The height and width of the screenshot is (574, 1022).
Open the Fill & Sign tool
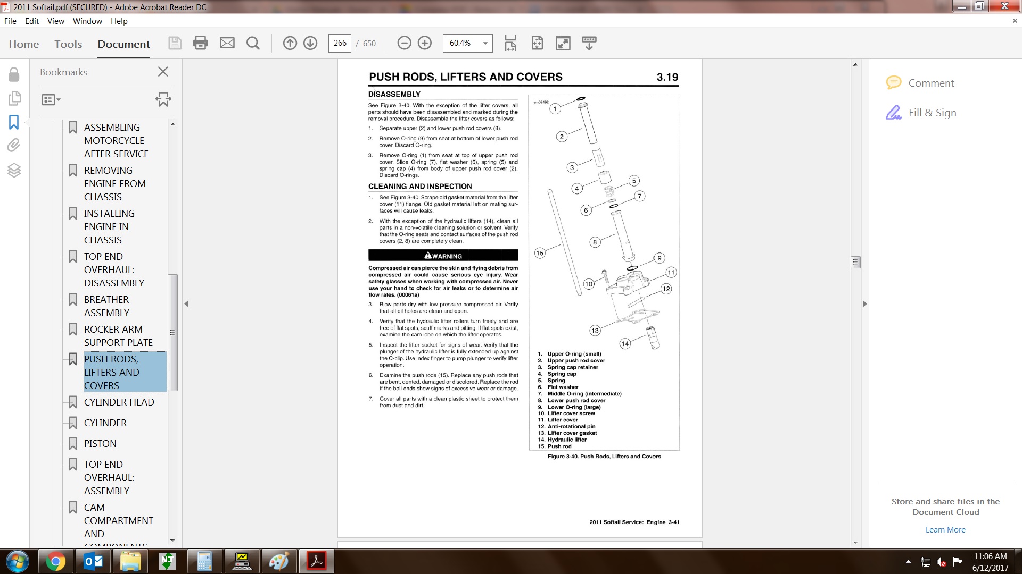[932, 113]
